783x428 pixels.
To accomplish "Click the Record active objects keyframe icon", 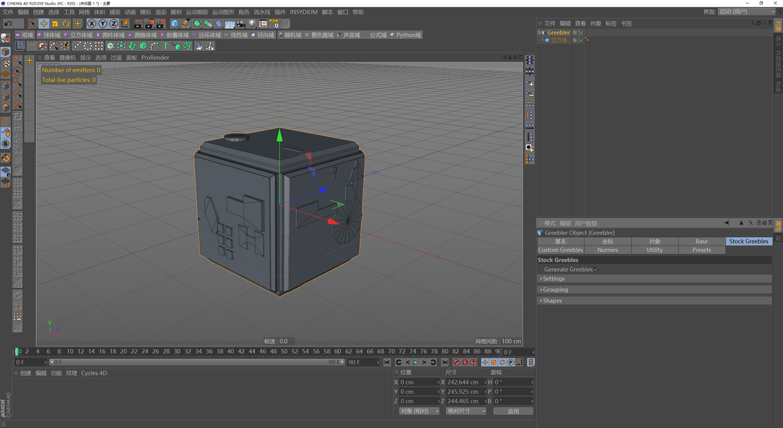I will tap(457, 362).
